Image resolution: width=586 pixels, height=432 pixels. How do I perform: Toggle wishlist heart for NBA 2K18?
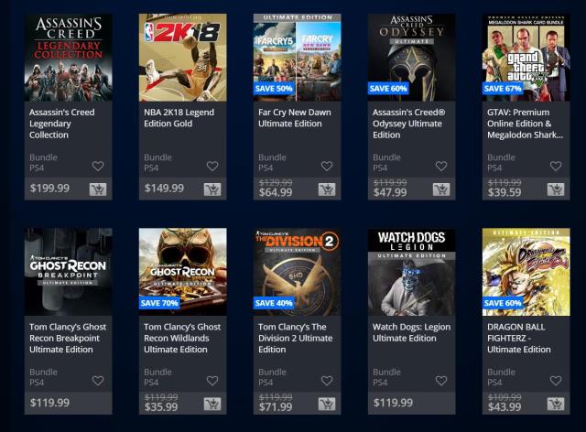tap(212, 166)
